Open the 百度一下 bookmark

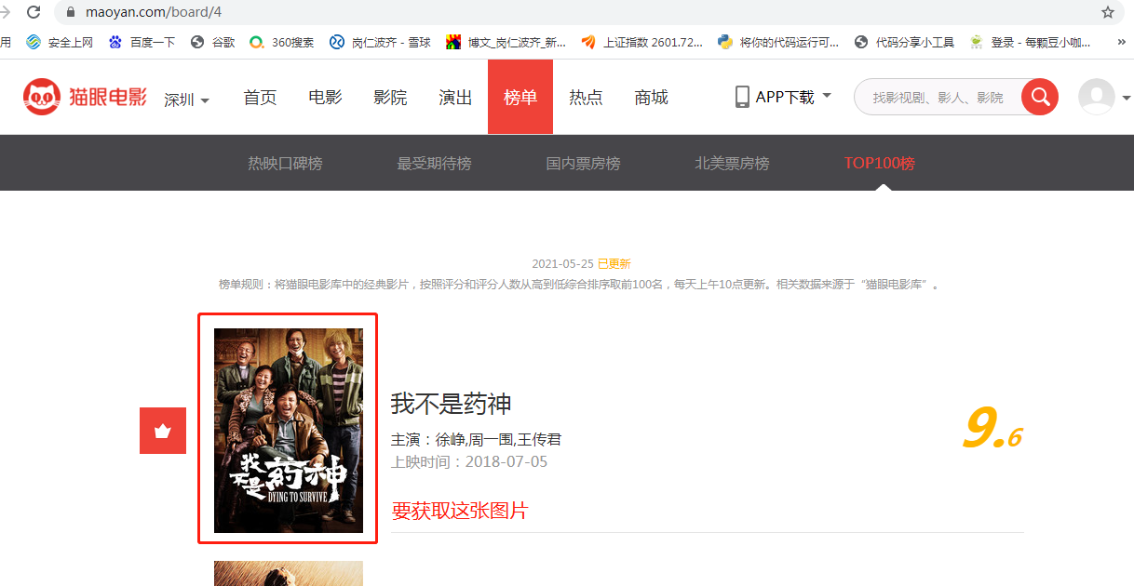tap(142, 42)
